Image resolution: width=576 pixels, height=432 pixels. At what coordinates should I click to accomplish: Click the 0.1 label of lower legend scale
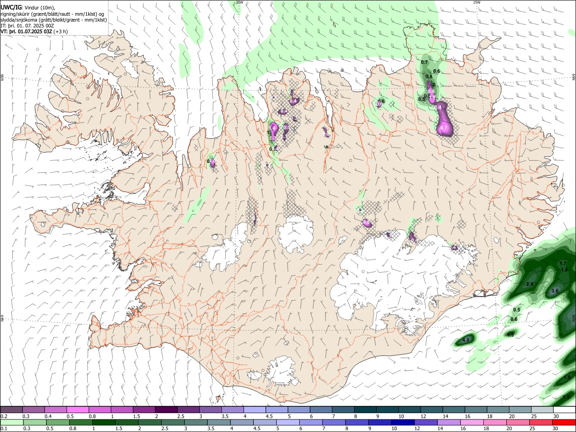[4, 428]
